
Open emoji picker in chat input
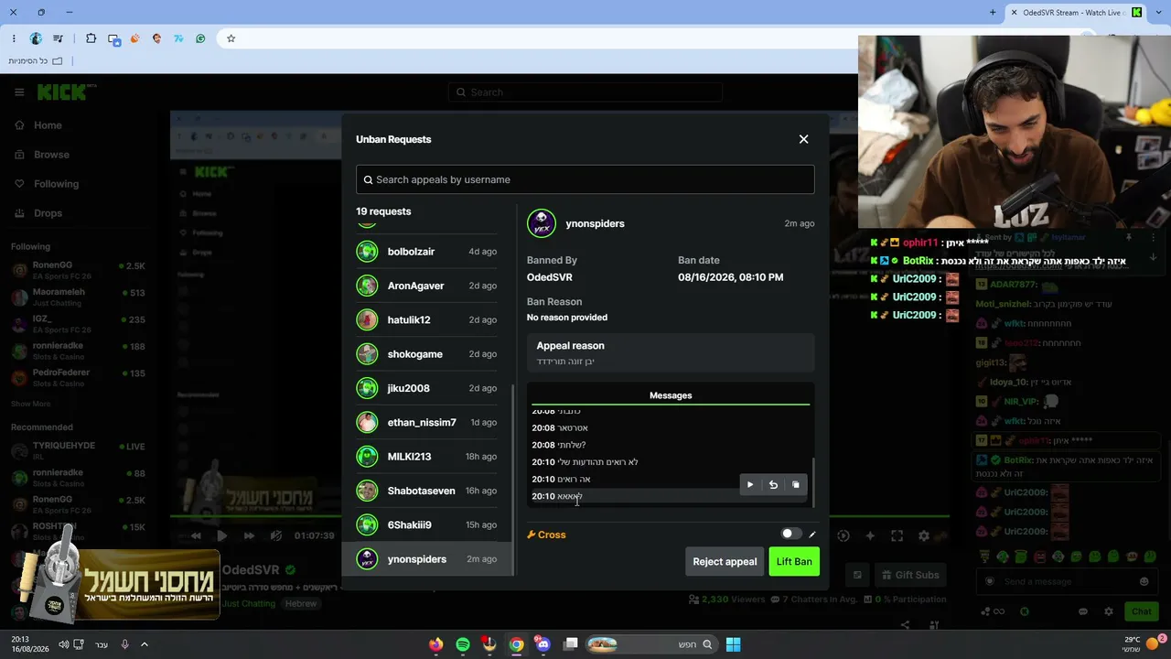(x=1144, y=582)
